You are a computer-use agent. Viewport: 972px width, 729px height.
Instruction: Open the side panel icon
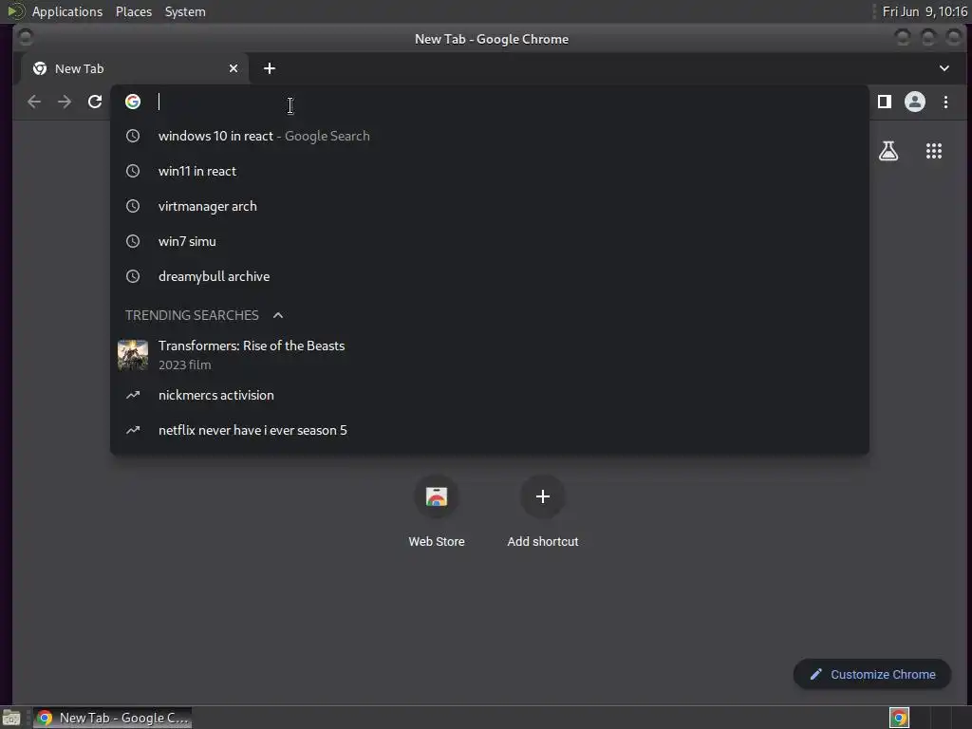(x=885, y=102)
